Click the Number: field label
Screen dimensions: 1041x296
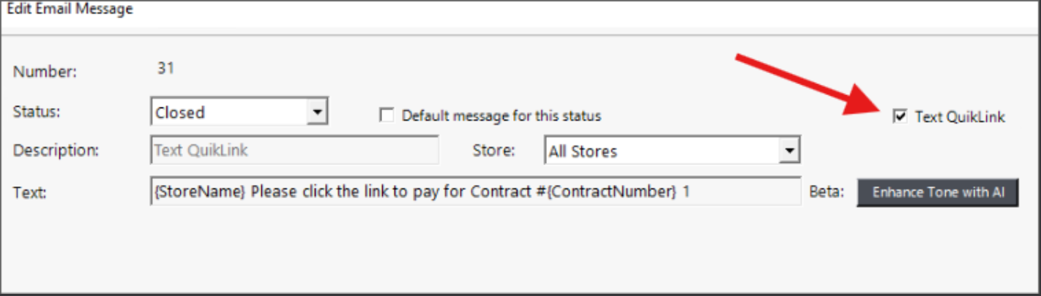point(45,72)
